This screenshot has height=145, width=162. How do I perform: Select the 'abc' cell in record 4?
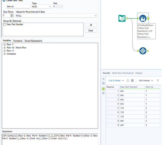pos(132,104)
